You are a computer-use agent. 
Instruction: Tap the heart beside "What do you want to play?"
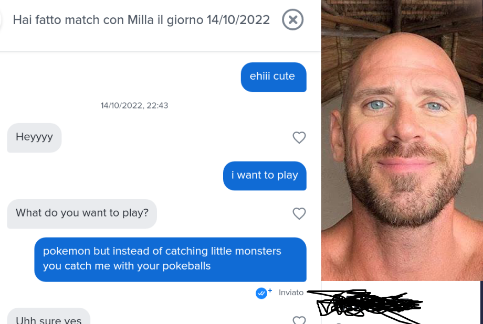[x=299, y=213]
